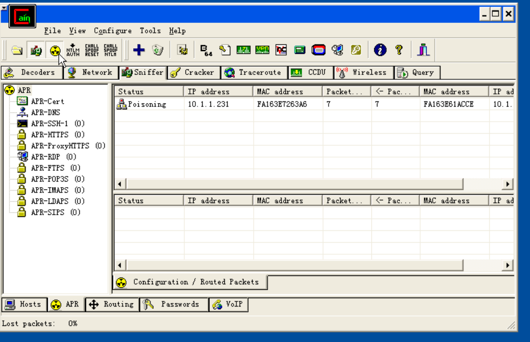
Task: Switch to the CCDU tab
Action: 310,73
